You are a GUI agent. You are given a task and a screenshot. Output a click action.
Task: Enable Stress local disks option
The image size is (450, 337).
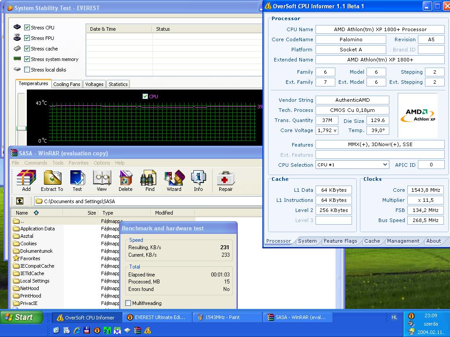27,70
